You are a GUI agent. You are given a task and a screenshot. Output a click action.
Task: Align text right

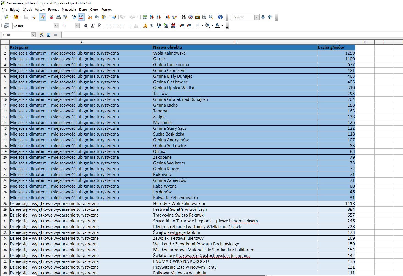coord(122,26)
